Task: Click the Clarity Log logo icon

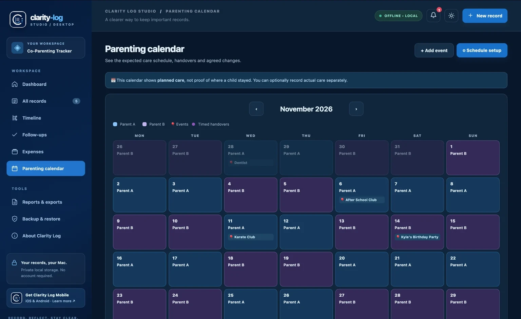Action: click(18, 20)
